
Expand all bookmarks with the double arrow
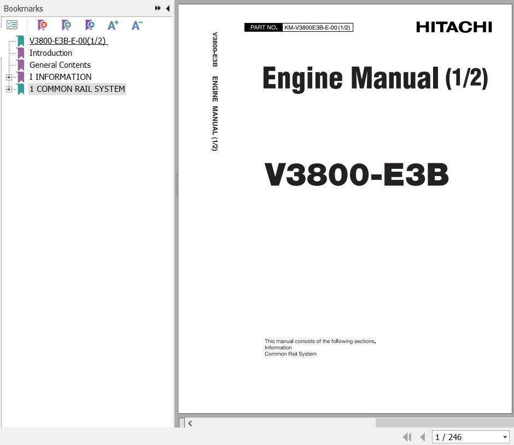tap(157, 8)
